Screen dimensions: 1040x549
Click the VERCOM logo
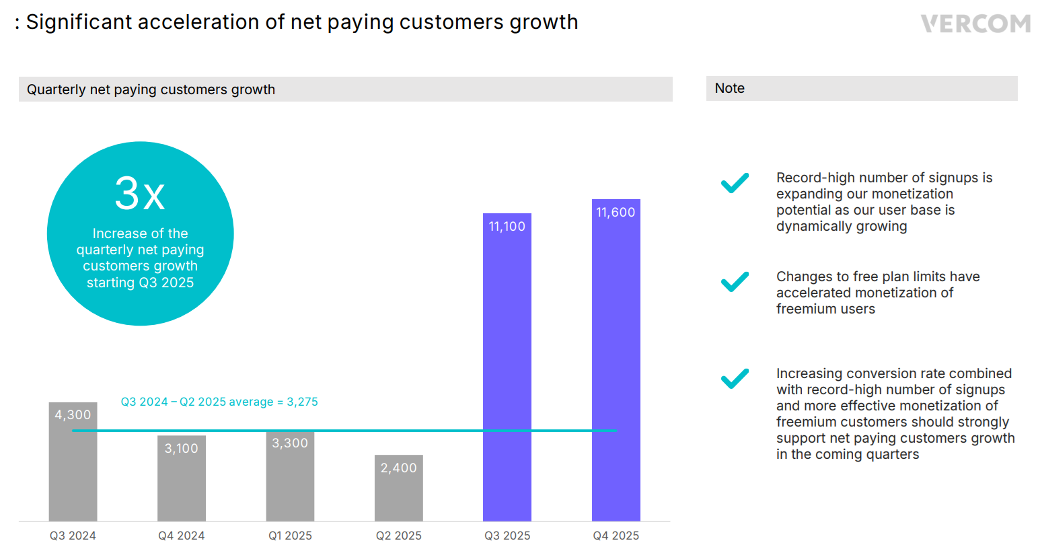975,24
